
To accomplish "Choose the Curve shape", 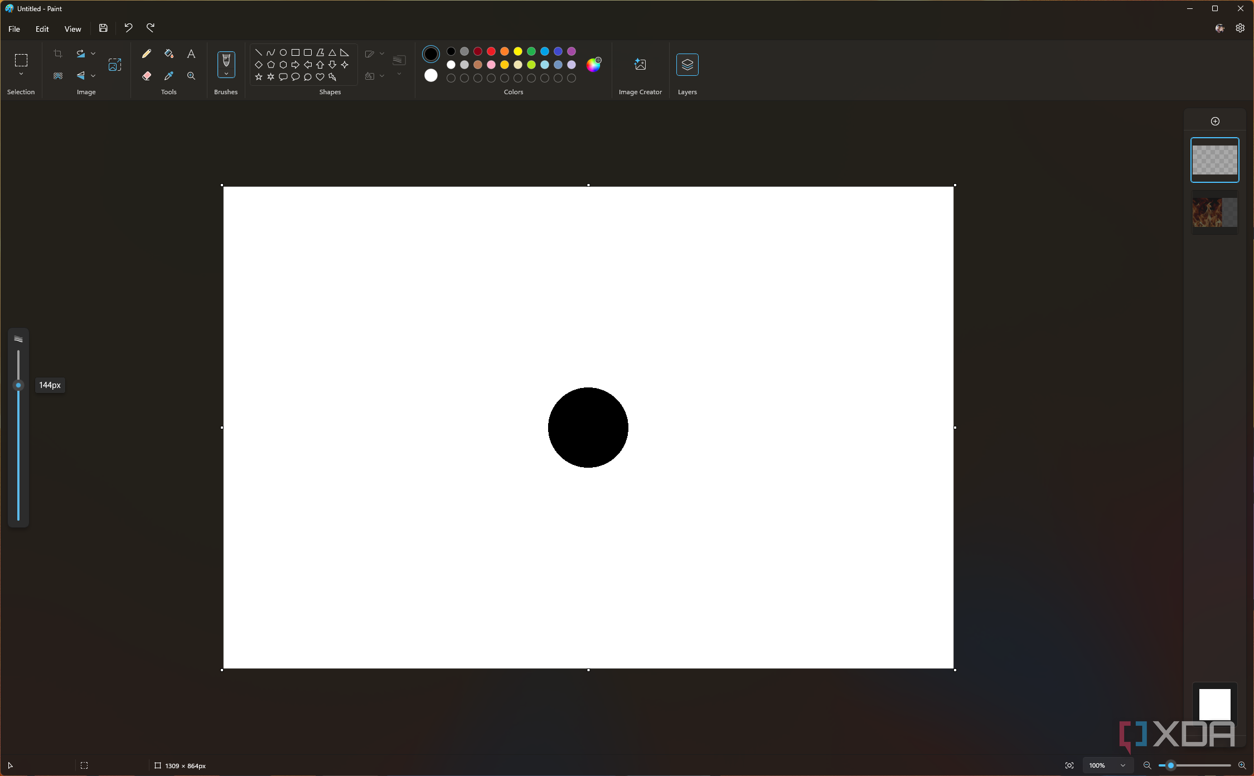I will pyautogui.click(x=270, y=52).
